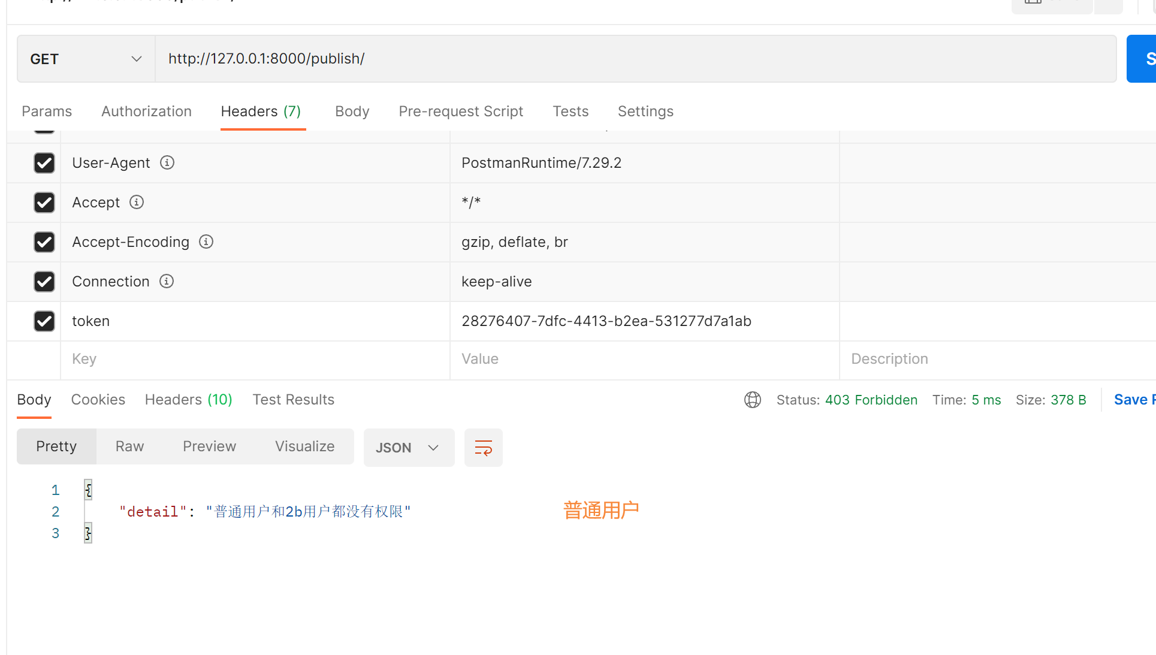This screenshot has width=1156, height=655.
Task: Uncheck the User-Agent header checkbox
Action: [44, 163]
